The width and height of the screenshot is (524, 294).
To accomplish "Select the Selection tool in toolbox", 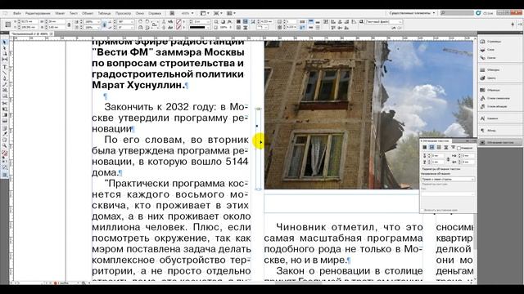I will 4,42.
